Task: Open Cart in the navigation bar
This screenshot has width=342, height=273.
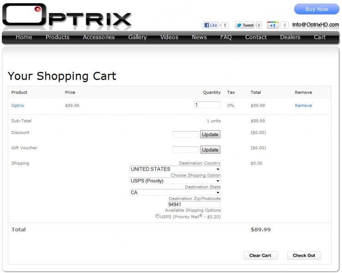Action: [x=320, y=37]
